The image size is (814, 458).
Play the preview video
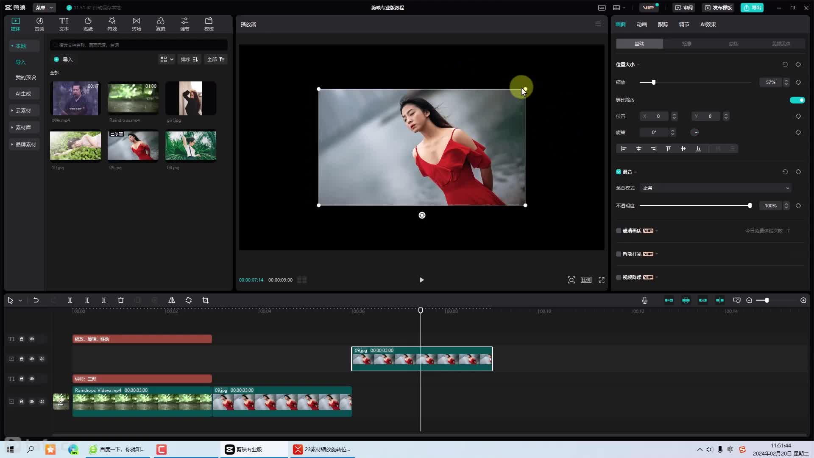[421, 280]
